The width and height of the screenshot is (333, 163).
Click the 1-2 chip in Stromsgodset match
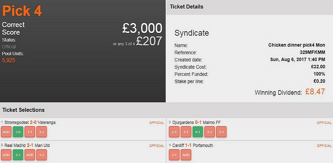point(42,132)
